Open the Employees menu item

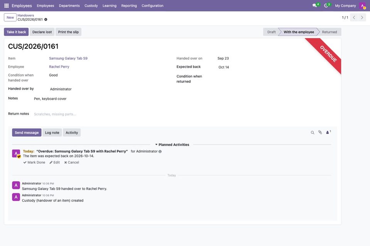(x=45, y=6)
